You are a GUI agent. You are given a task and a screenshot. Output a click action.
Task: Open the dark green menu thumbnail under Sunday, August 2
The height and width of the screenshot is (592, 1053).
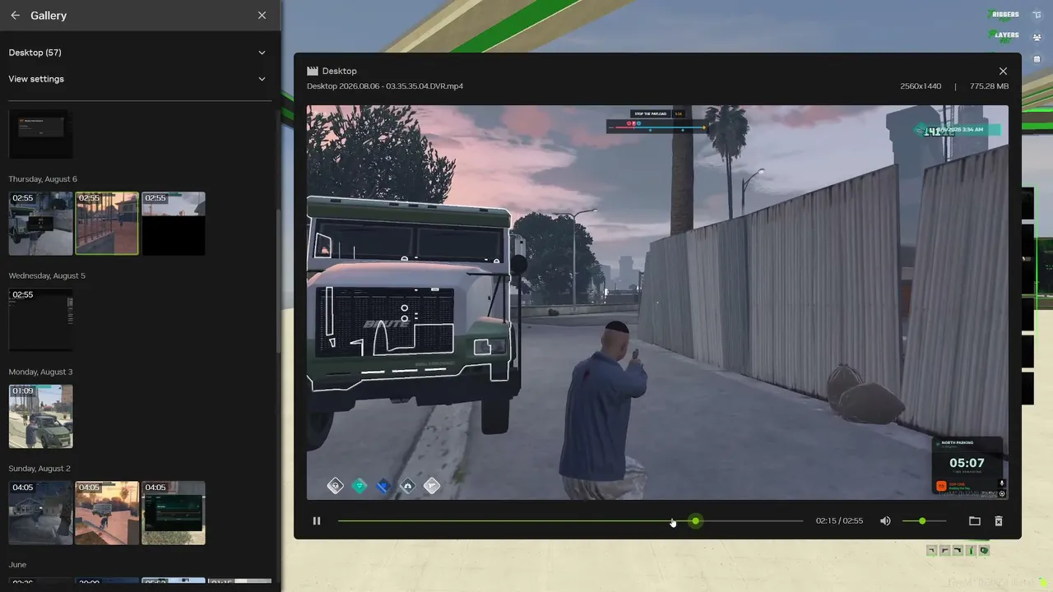[x=174, y=513]
